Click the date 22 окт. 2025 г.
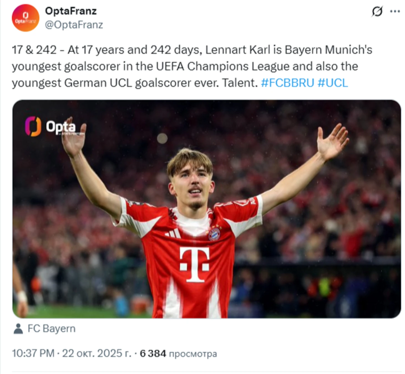This screenshot has width=405, height=374. [x=97, y=353]
